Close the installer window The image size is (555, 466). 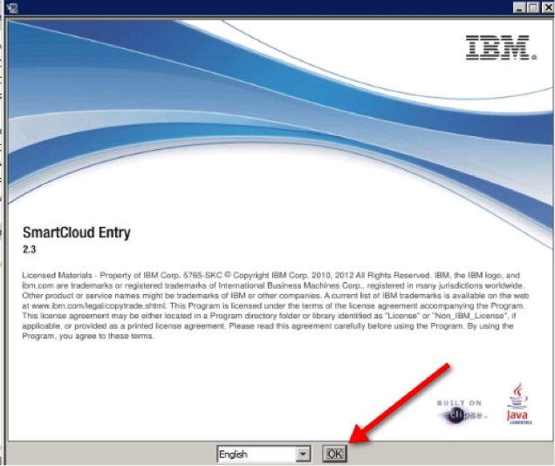point(548,8)
